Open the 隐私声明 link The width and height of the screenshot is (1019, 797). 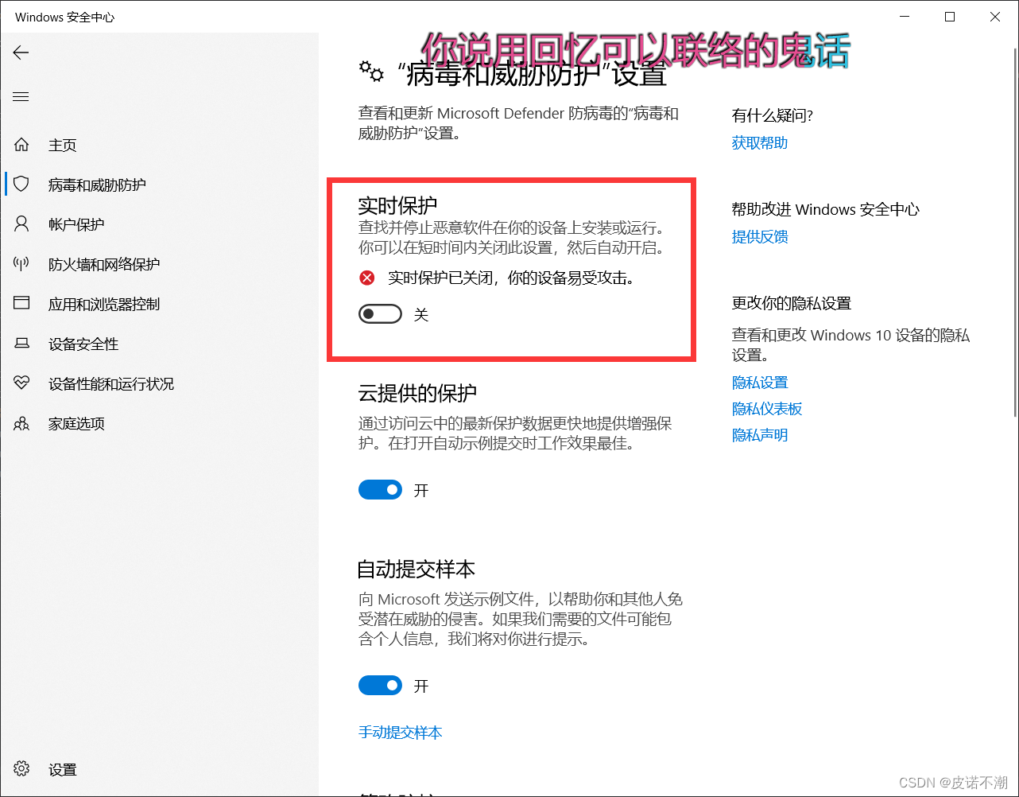760,435
